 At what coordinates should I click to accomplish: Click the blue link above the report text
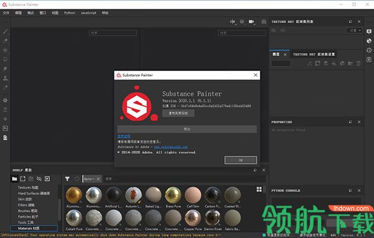[124, 136]
